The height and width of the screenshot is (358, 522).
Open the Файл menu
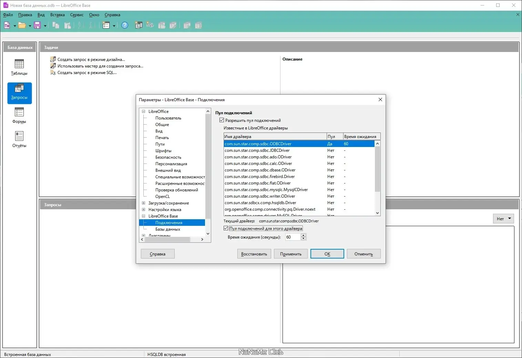point(8,15)
